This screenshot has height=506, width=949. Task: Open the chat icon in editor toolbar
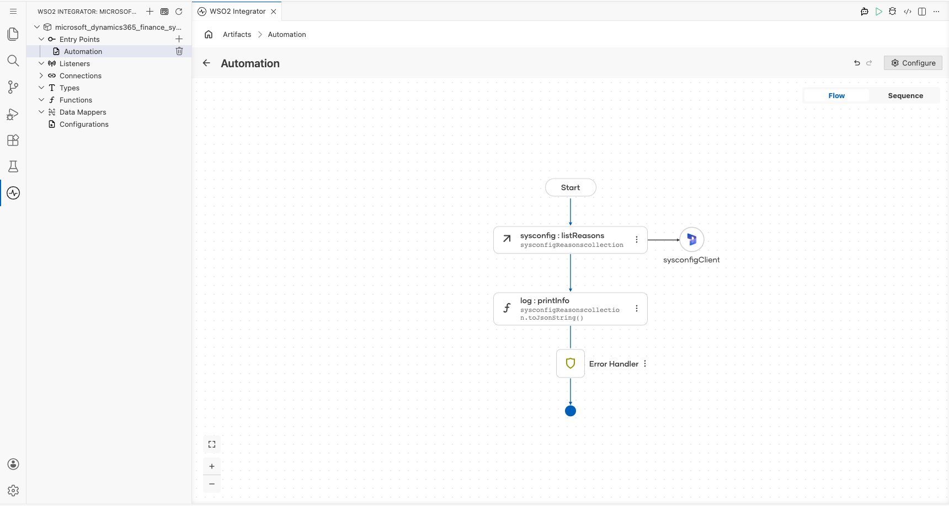(x=865, y=11)
